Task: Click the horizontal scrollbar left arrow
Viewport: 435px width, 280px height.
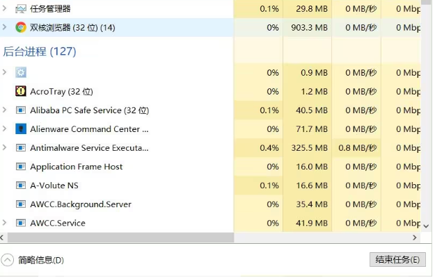Action: coord(2,238)
